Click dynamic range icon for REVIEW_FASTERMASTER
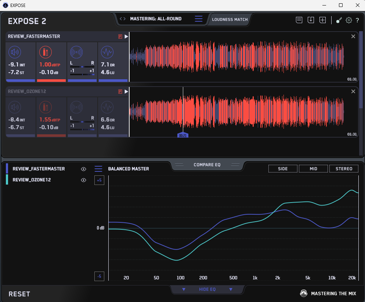The image size is (365, 302). point(107,52)
